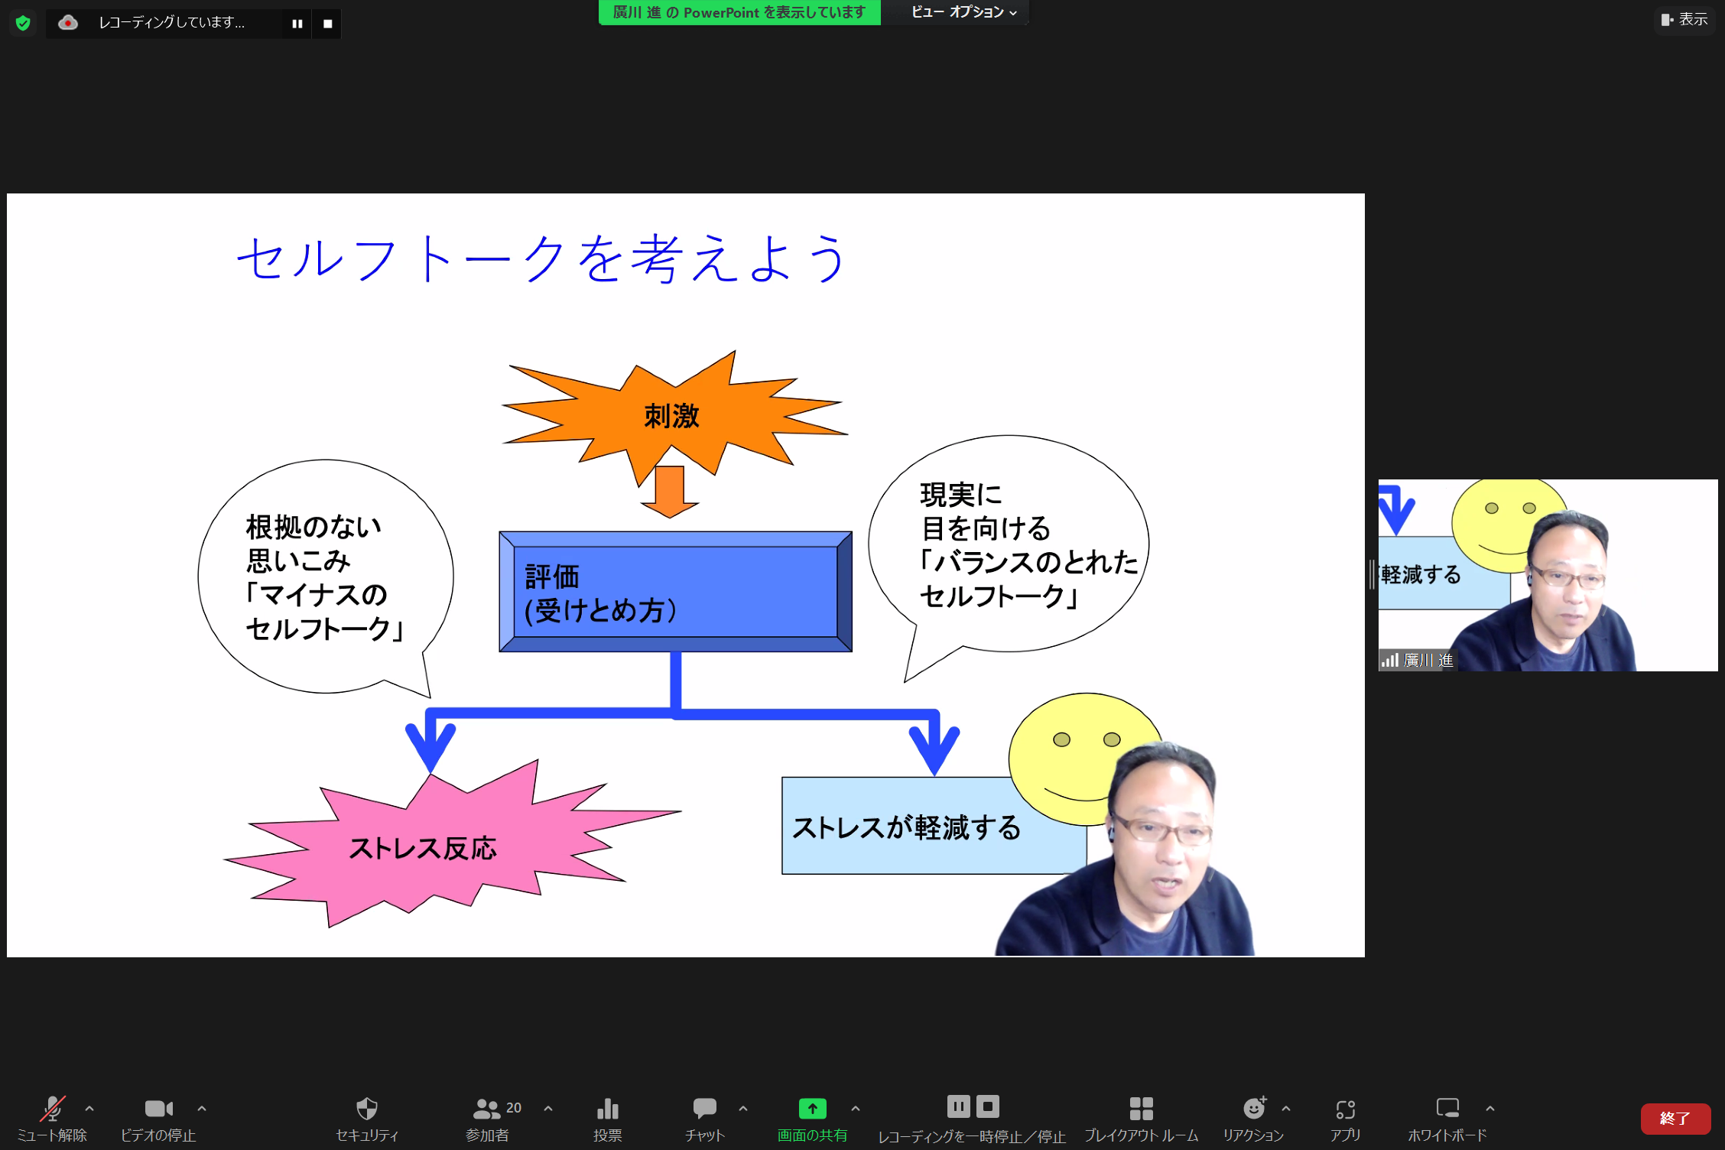Screen dimensions: 1725x1150
Task: Click the participant count number 20
Action: coord(514,1108)
